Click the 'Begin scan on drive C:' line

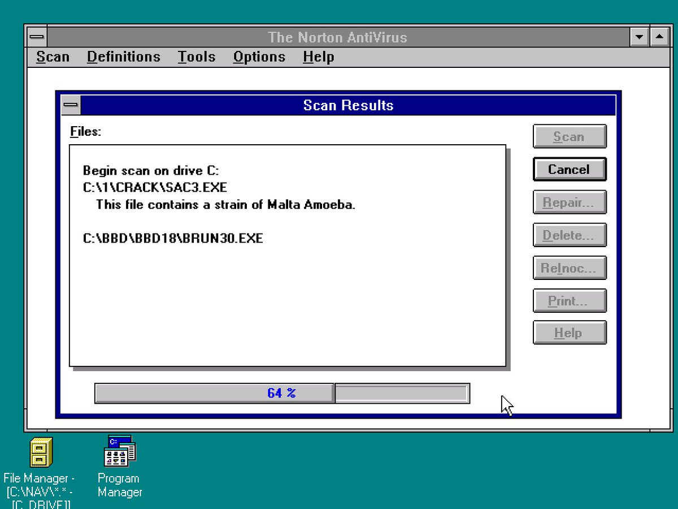coord(150,171)
